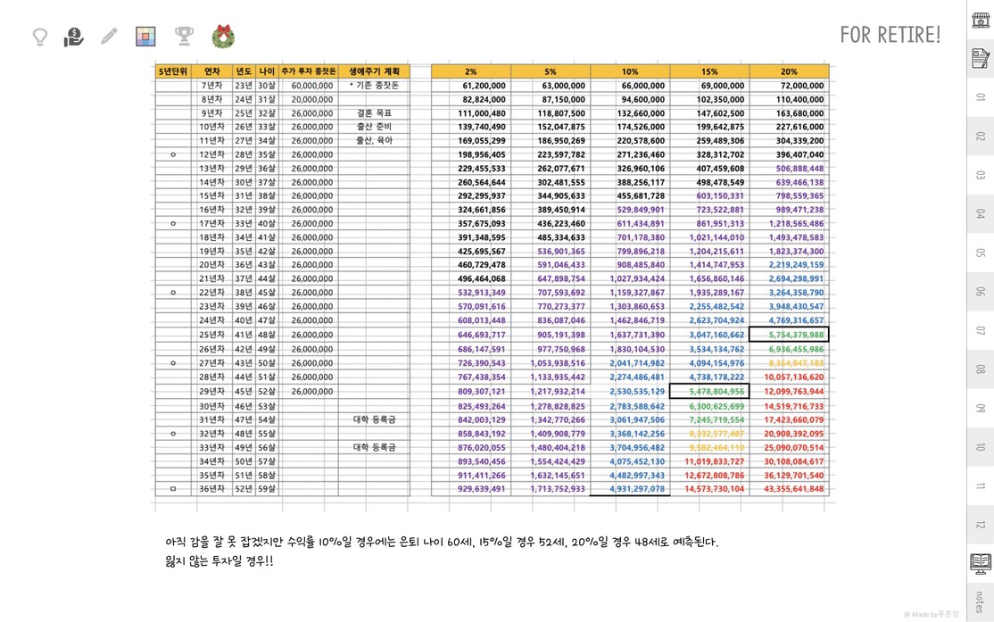The image size is (994, 622).
Task: Select the 929,639,491 cell
Action: (471, 489)
